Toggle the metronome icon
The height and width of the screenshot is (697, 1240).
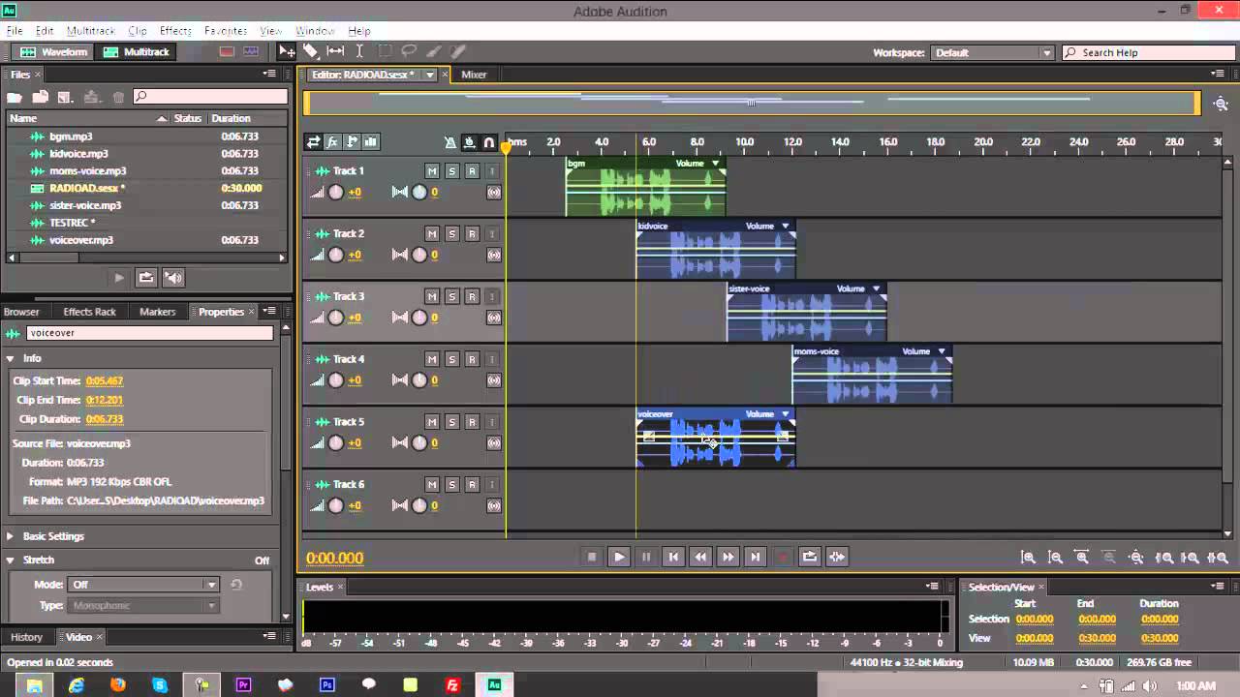tap(450, 142)
